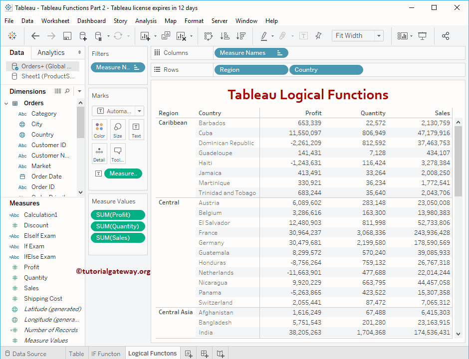This screenshot has width=469, height=359.
Task: Toggle the Highlight tool in the toolbar
Action: 264,36
